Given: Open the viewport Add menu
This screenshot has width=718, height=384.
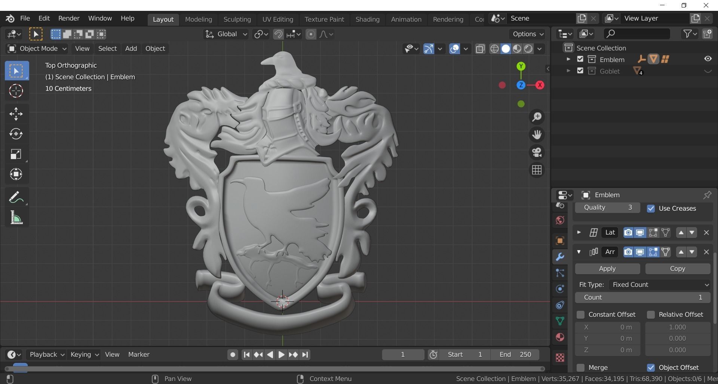Looking at the screenshot, I should [131, 49].
